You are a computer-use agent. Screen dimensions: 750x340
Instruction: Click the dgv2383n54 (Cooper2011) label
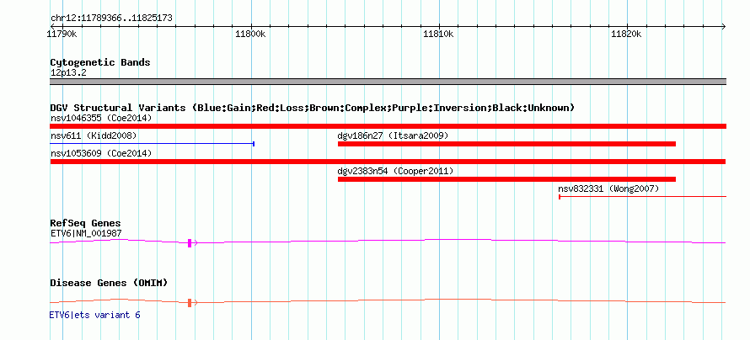coord(395,171)
